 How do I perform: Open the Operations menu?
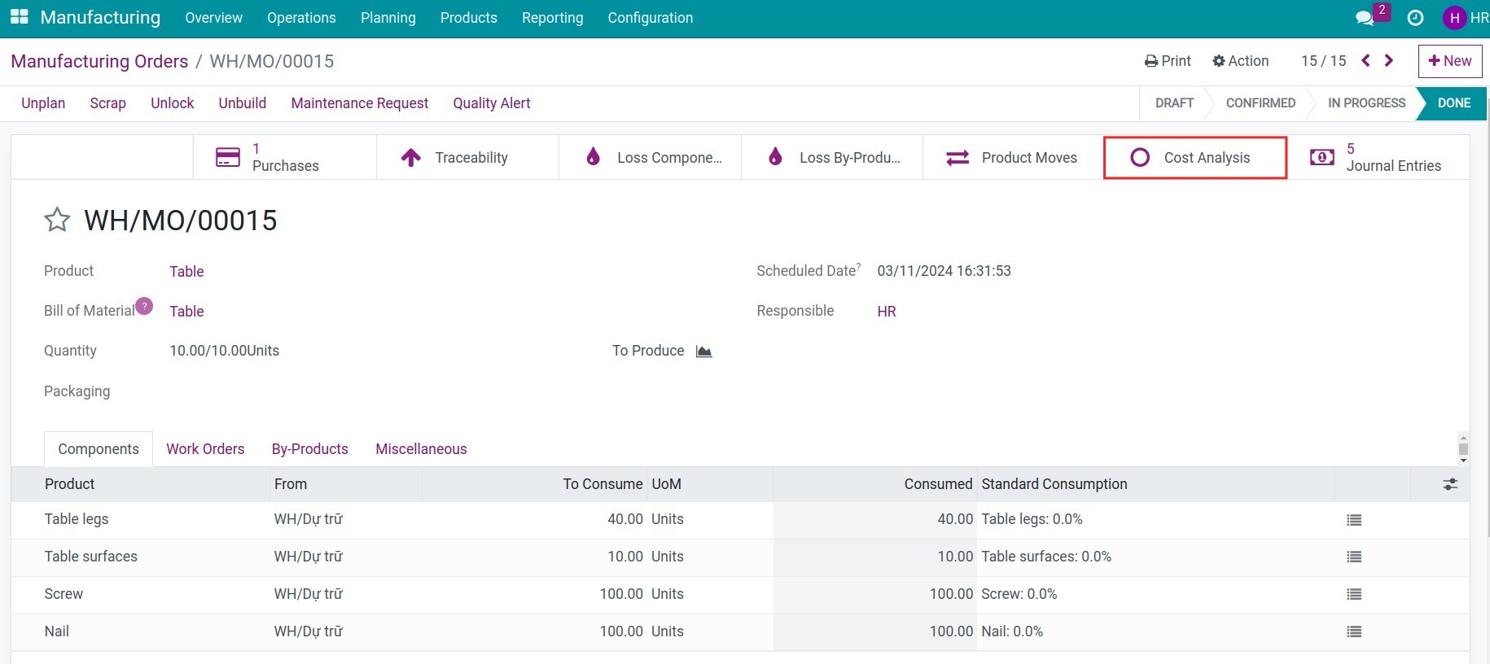[301, 18]
